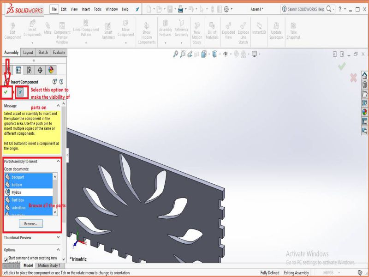This screenshot has height=277, width=369.
Task: Select backpart in Open documents list
Action: click(29, 177)
